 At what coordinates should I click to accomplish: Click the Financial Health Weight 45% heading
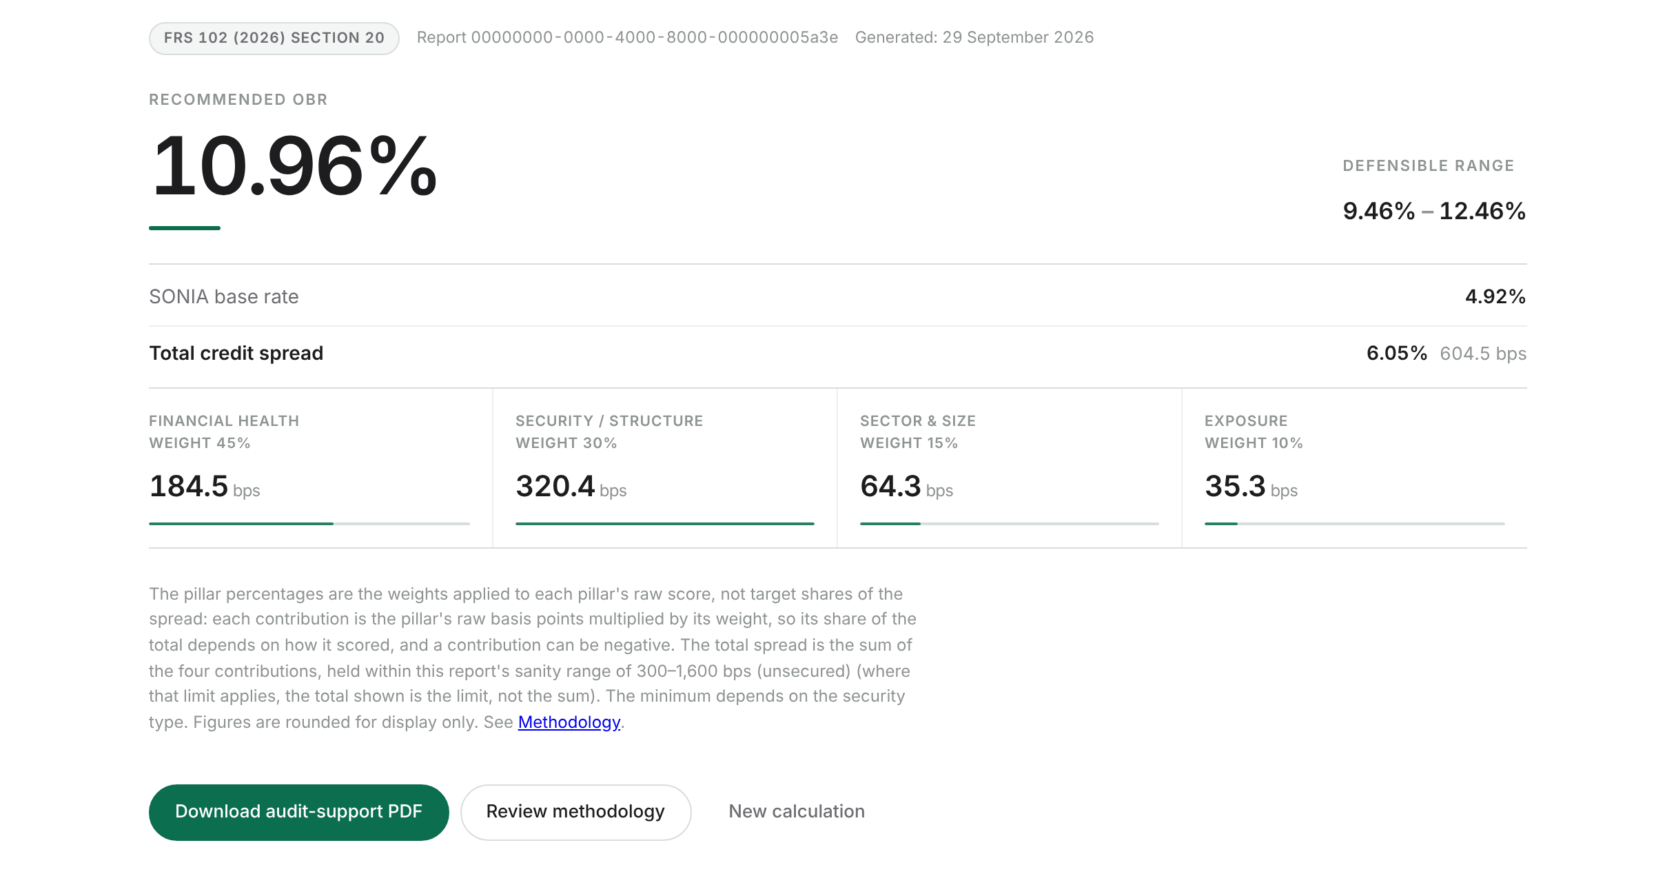tap(224, 431)
